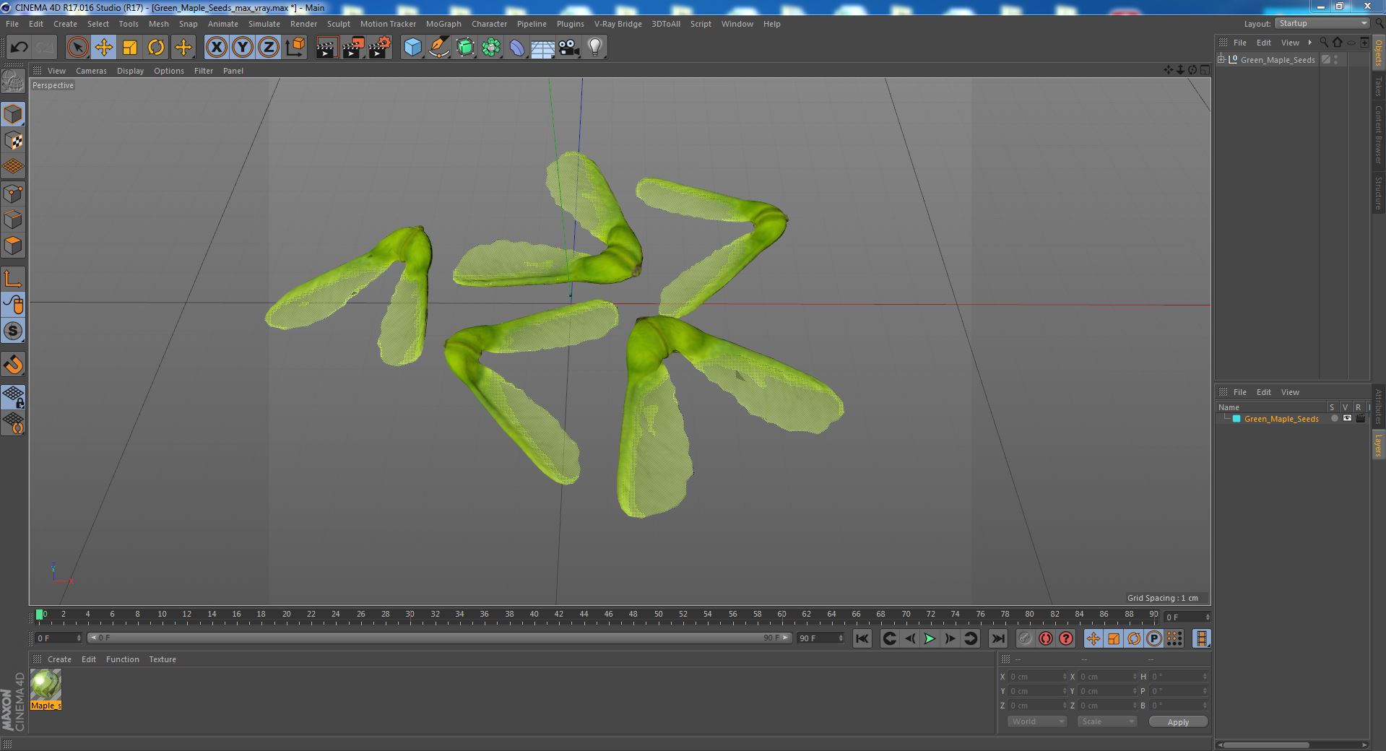Add a light object
This screenshot has height=751, width=1386.
(594, 48)
